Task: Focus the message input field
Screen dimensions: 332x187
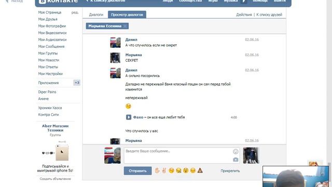Action: pos(182,156)
